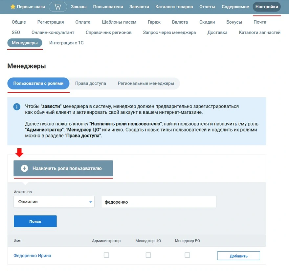Open the Искать по dropdown showing Фамилии

[x=54, y=202]
